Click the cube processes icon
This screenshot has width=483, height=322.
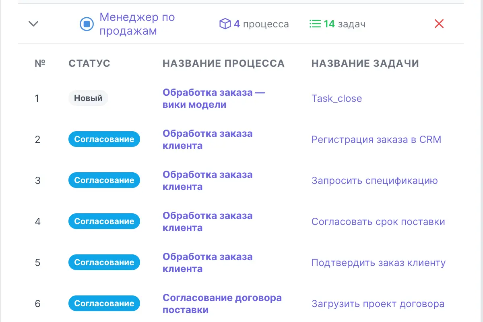[225, 24]
